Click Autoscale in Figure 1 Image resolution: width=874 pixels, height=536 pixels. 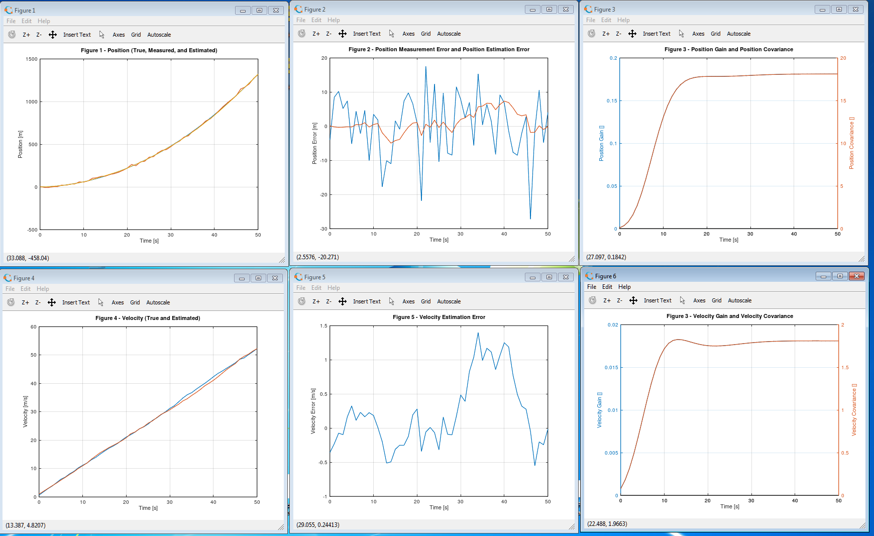(x=159, y=35)
